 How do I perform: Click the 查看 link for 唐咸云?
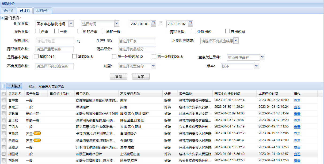pos(297,107)
